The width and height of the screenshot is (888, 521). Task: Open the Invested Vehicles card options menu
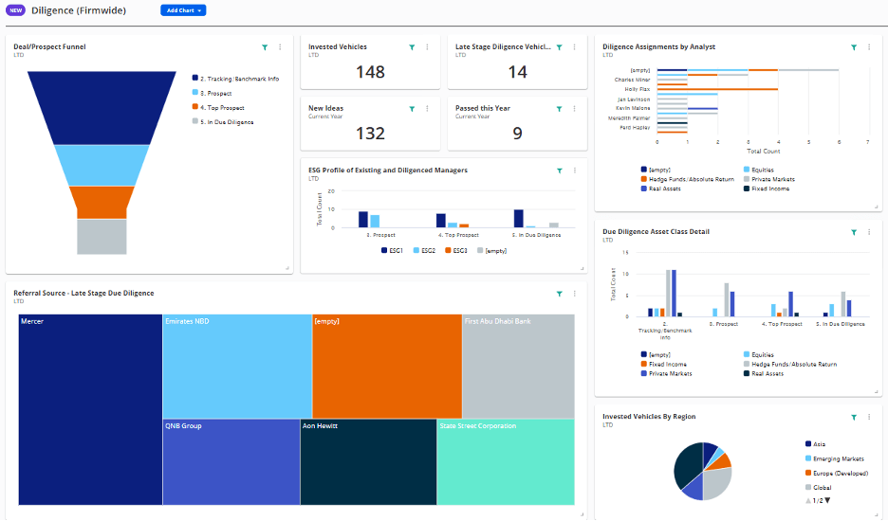427,46
